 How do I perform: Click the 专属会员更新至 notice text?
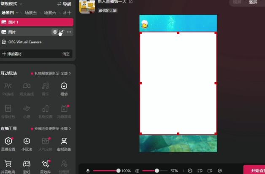click(x=47, y=128)
